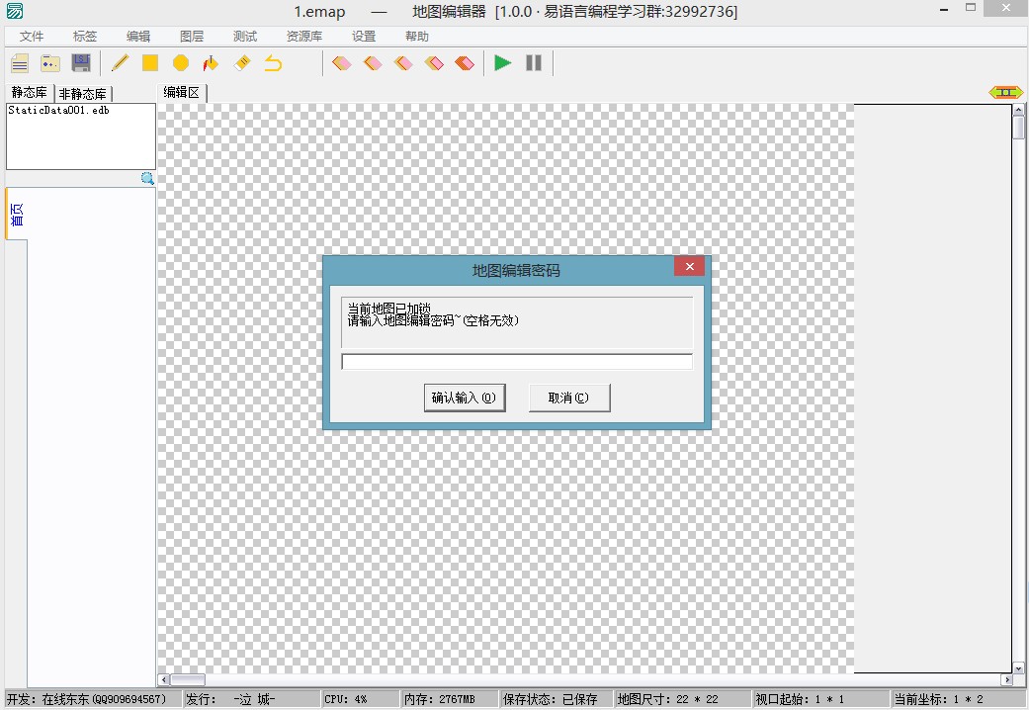The height and width of the screenshot is (710, 1029).
Task: Select the pencil drawing tool
Action: pyautogui.click(x=120, y=63)
